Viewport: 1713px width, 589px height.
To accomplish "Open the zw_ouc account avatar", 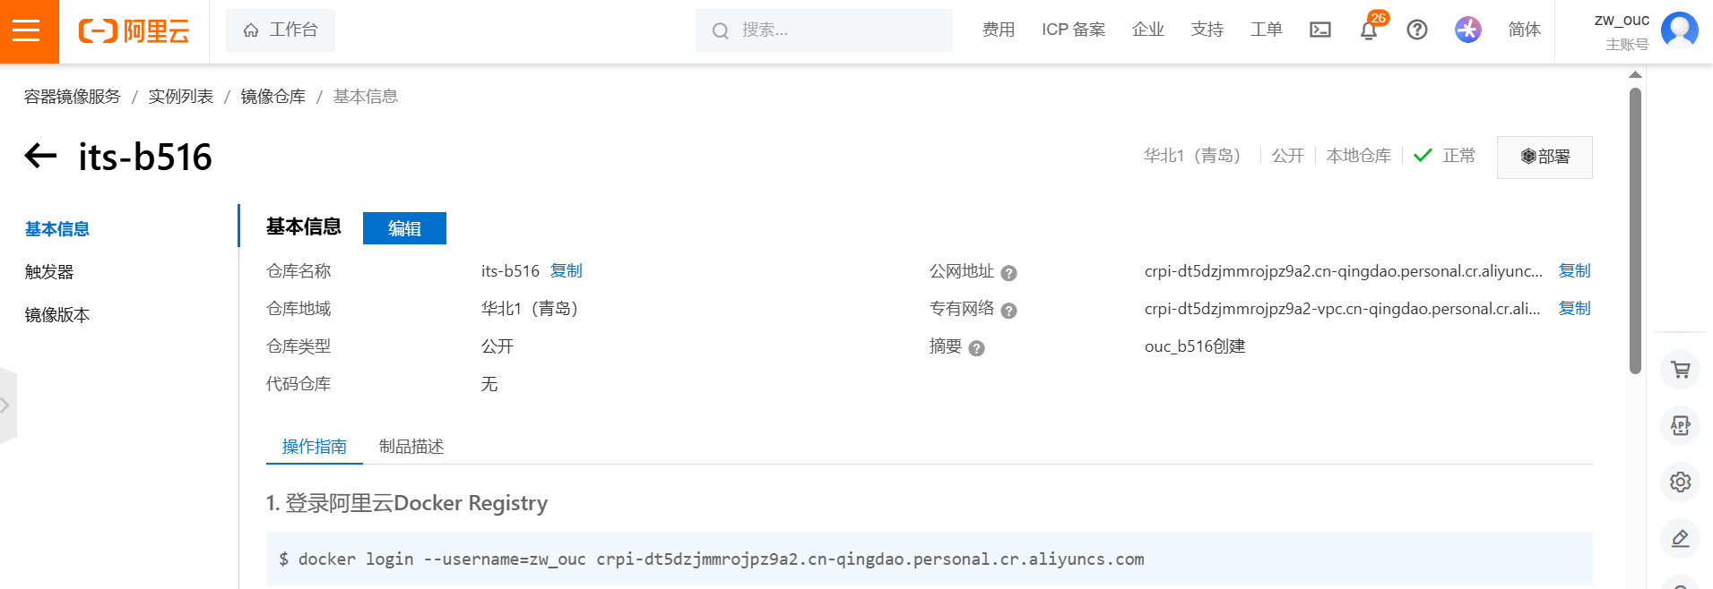I will point(1679,30).
